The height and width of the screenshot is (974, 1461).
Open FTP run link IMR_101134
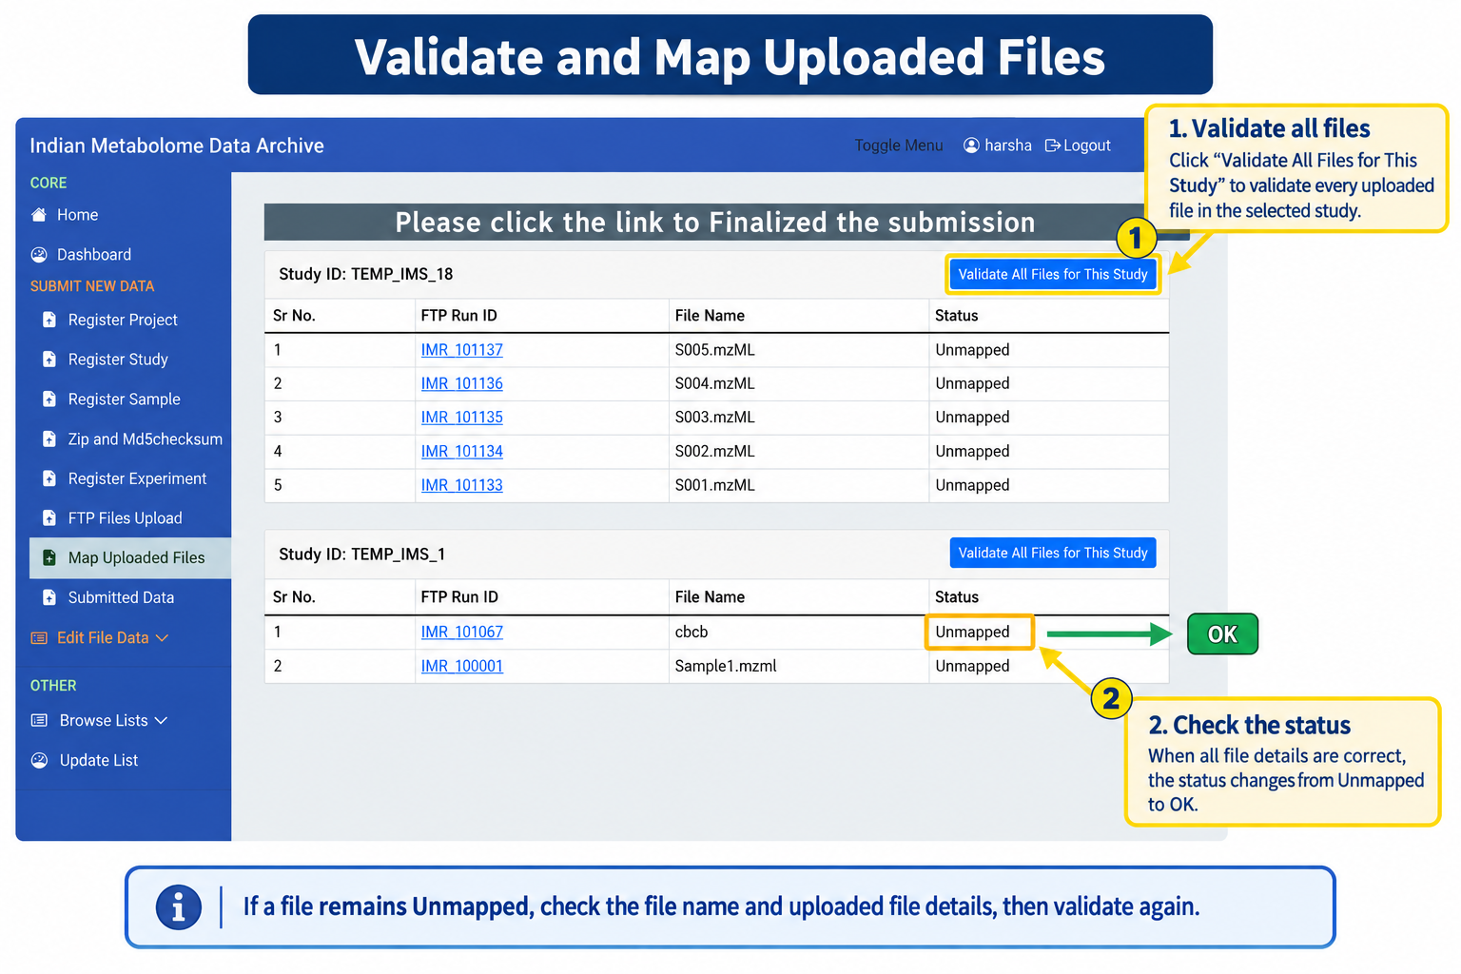(x=462, y=452)
